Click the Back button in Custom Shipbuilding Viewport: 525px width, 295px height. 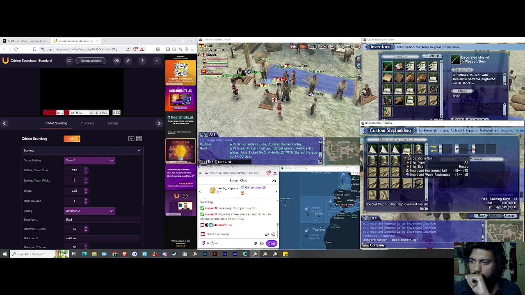point(481,216)
